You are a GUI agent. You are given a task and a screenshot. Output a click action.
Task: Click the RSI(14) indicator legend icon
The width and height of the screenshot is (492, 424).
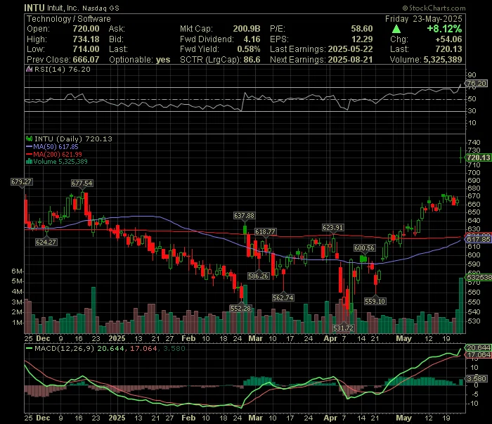coord(30,69)
